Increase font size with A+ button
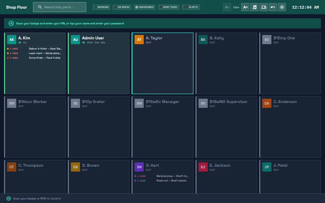This screenshot has width=325, height=203. (245, 7)
